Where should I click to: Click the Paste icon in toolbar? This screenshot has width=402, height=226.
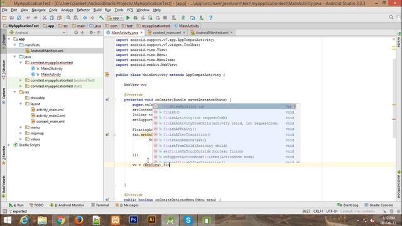(x=59, y=18)
